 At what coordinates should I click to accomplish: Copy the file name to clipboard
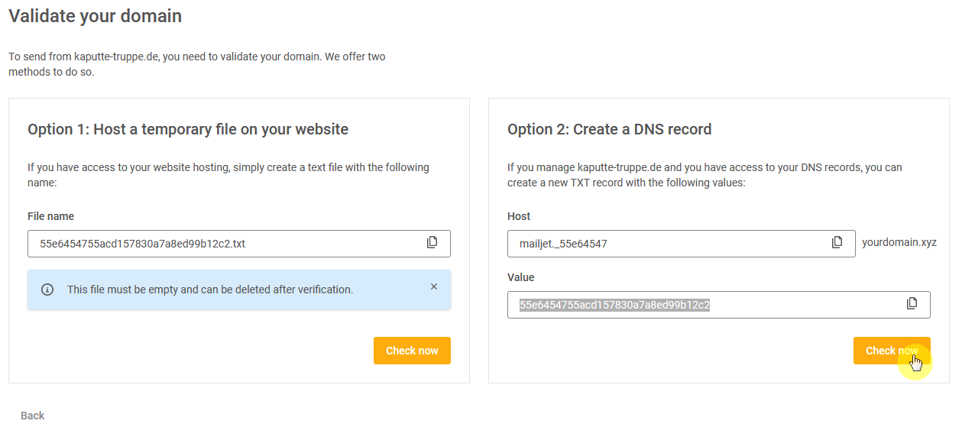432,243
